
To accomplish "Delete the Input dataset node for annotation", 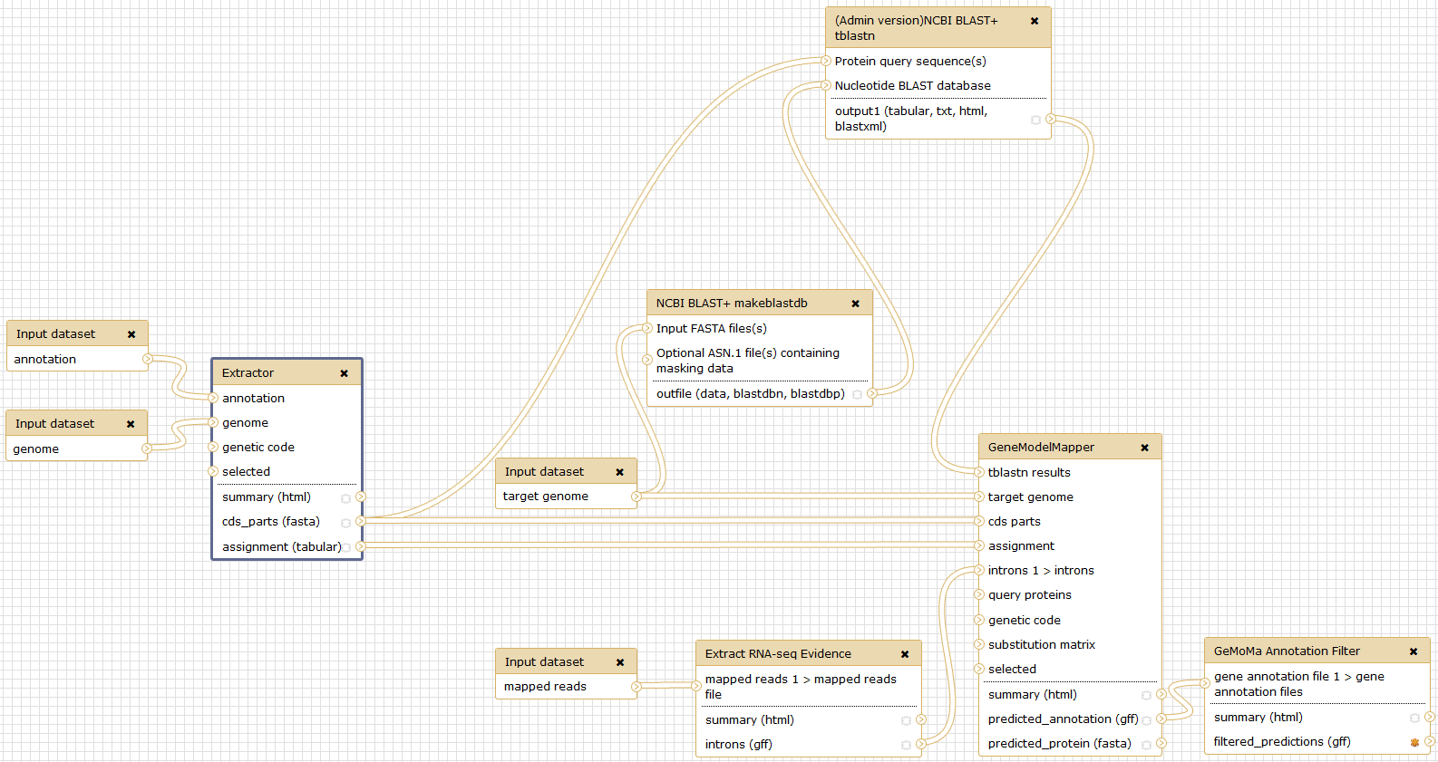I will [x=131, y=334].
